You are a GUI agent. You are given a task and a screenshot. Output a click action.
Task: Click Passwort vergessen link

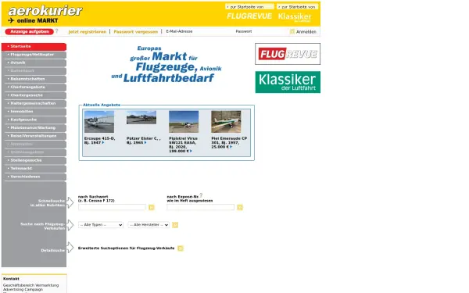click(x=135, y=32)
